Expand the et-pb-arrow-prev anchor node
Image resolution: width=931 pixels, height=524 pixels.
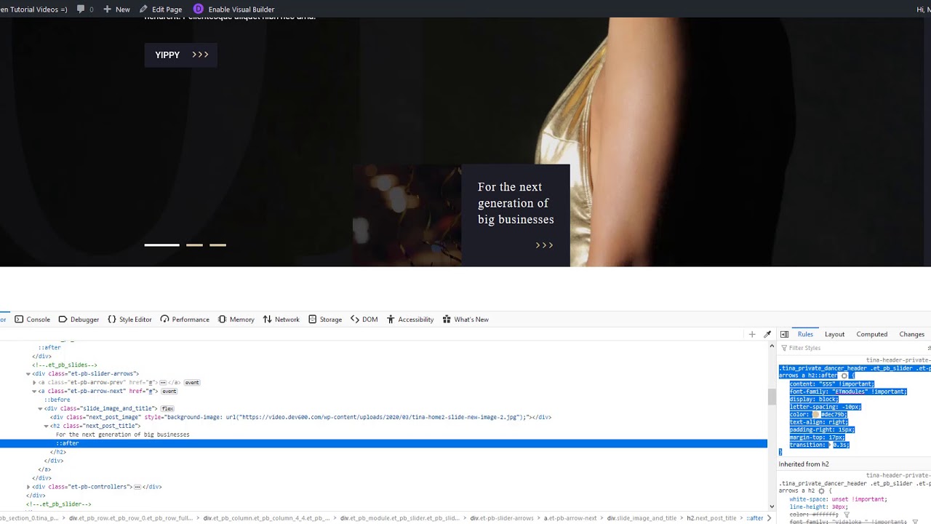coord(34,382)
